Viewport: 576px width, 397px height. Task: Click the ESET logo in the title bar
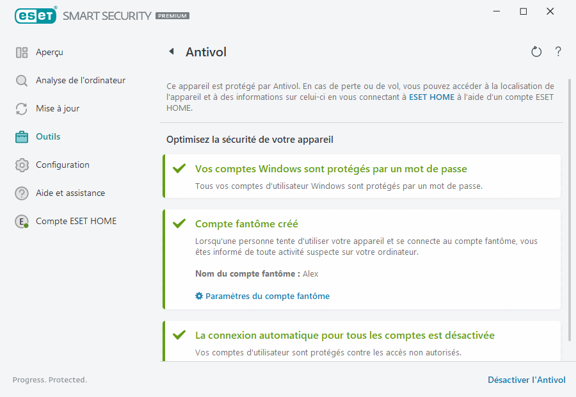[36, 15]
